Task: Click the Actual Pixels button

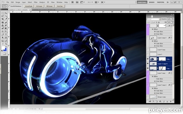Action: pyautogui.click(x=29, y=6)
